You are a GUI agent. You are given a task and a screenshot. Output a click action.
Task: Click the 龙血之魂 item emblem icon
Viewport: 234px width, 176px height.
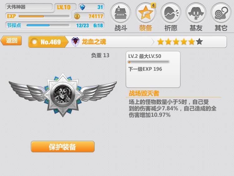(76, 42)
